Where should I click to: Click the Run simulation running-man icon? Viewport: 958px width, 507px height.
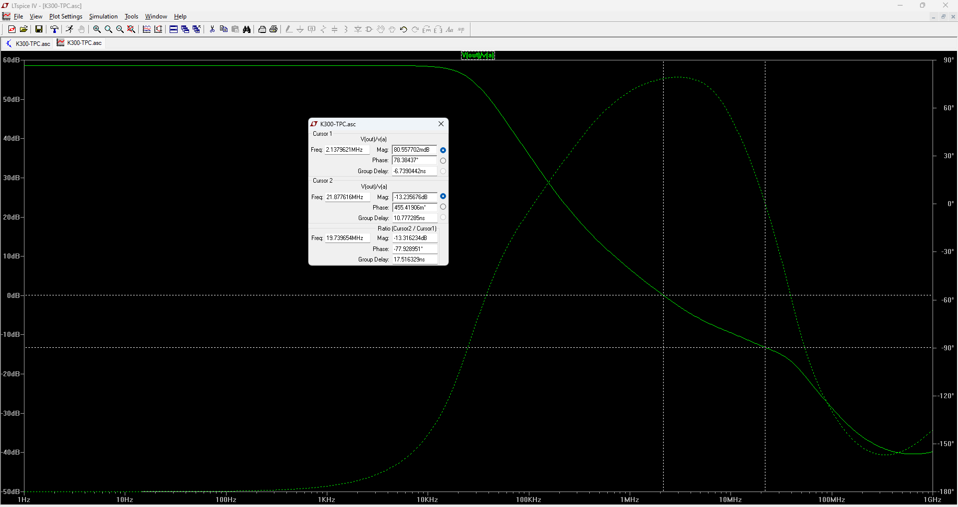coord(69,29)
